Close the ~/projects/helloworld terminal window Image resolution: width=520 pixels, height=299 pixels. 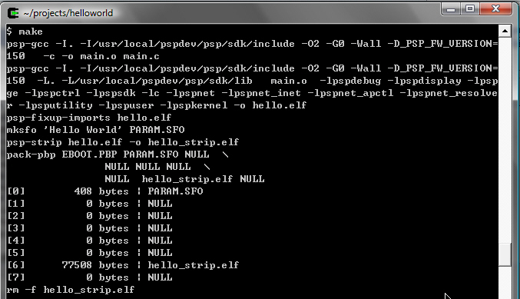pyautogui.click(x=495, y=8)
